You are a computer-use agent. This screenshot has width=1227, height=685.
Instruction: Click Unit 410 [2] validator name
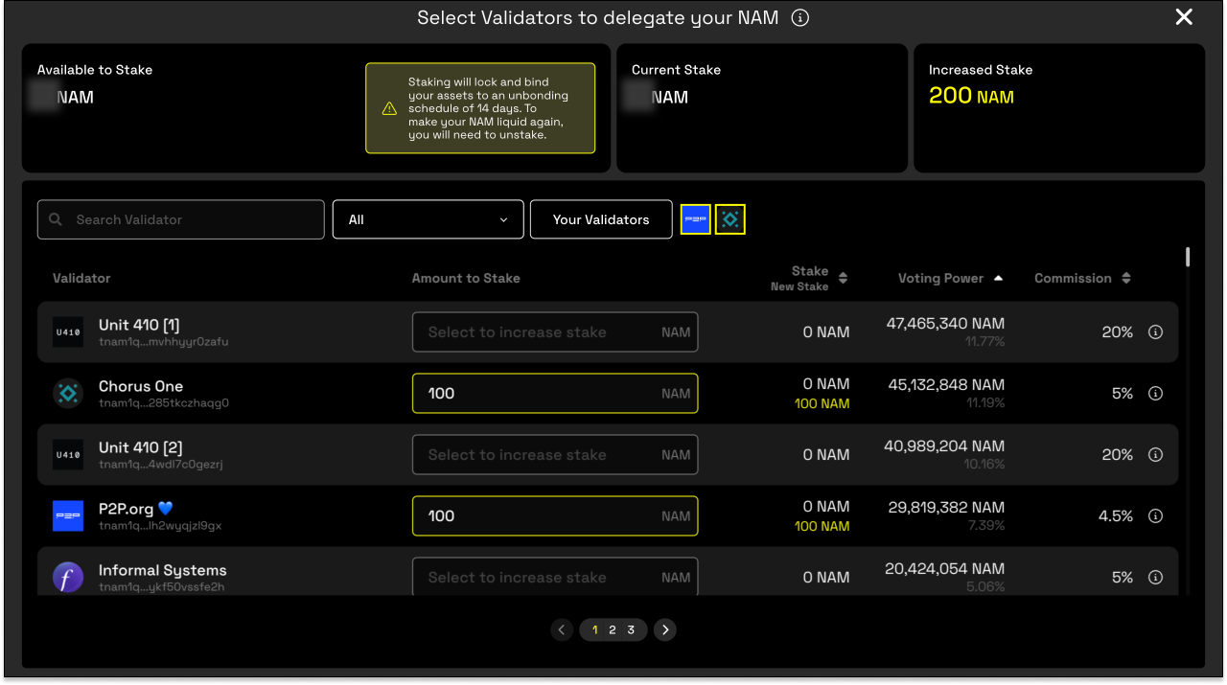pyautogui.click(x=140, y=447)
